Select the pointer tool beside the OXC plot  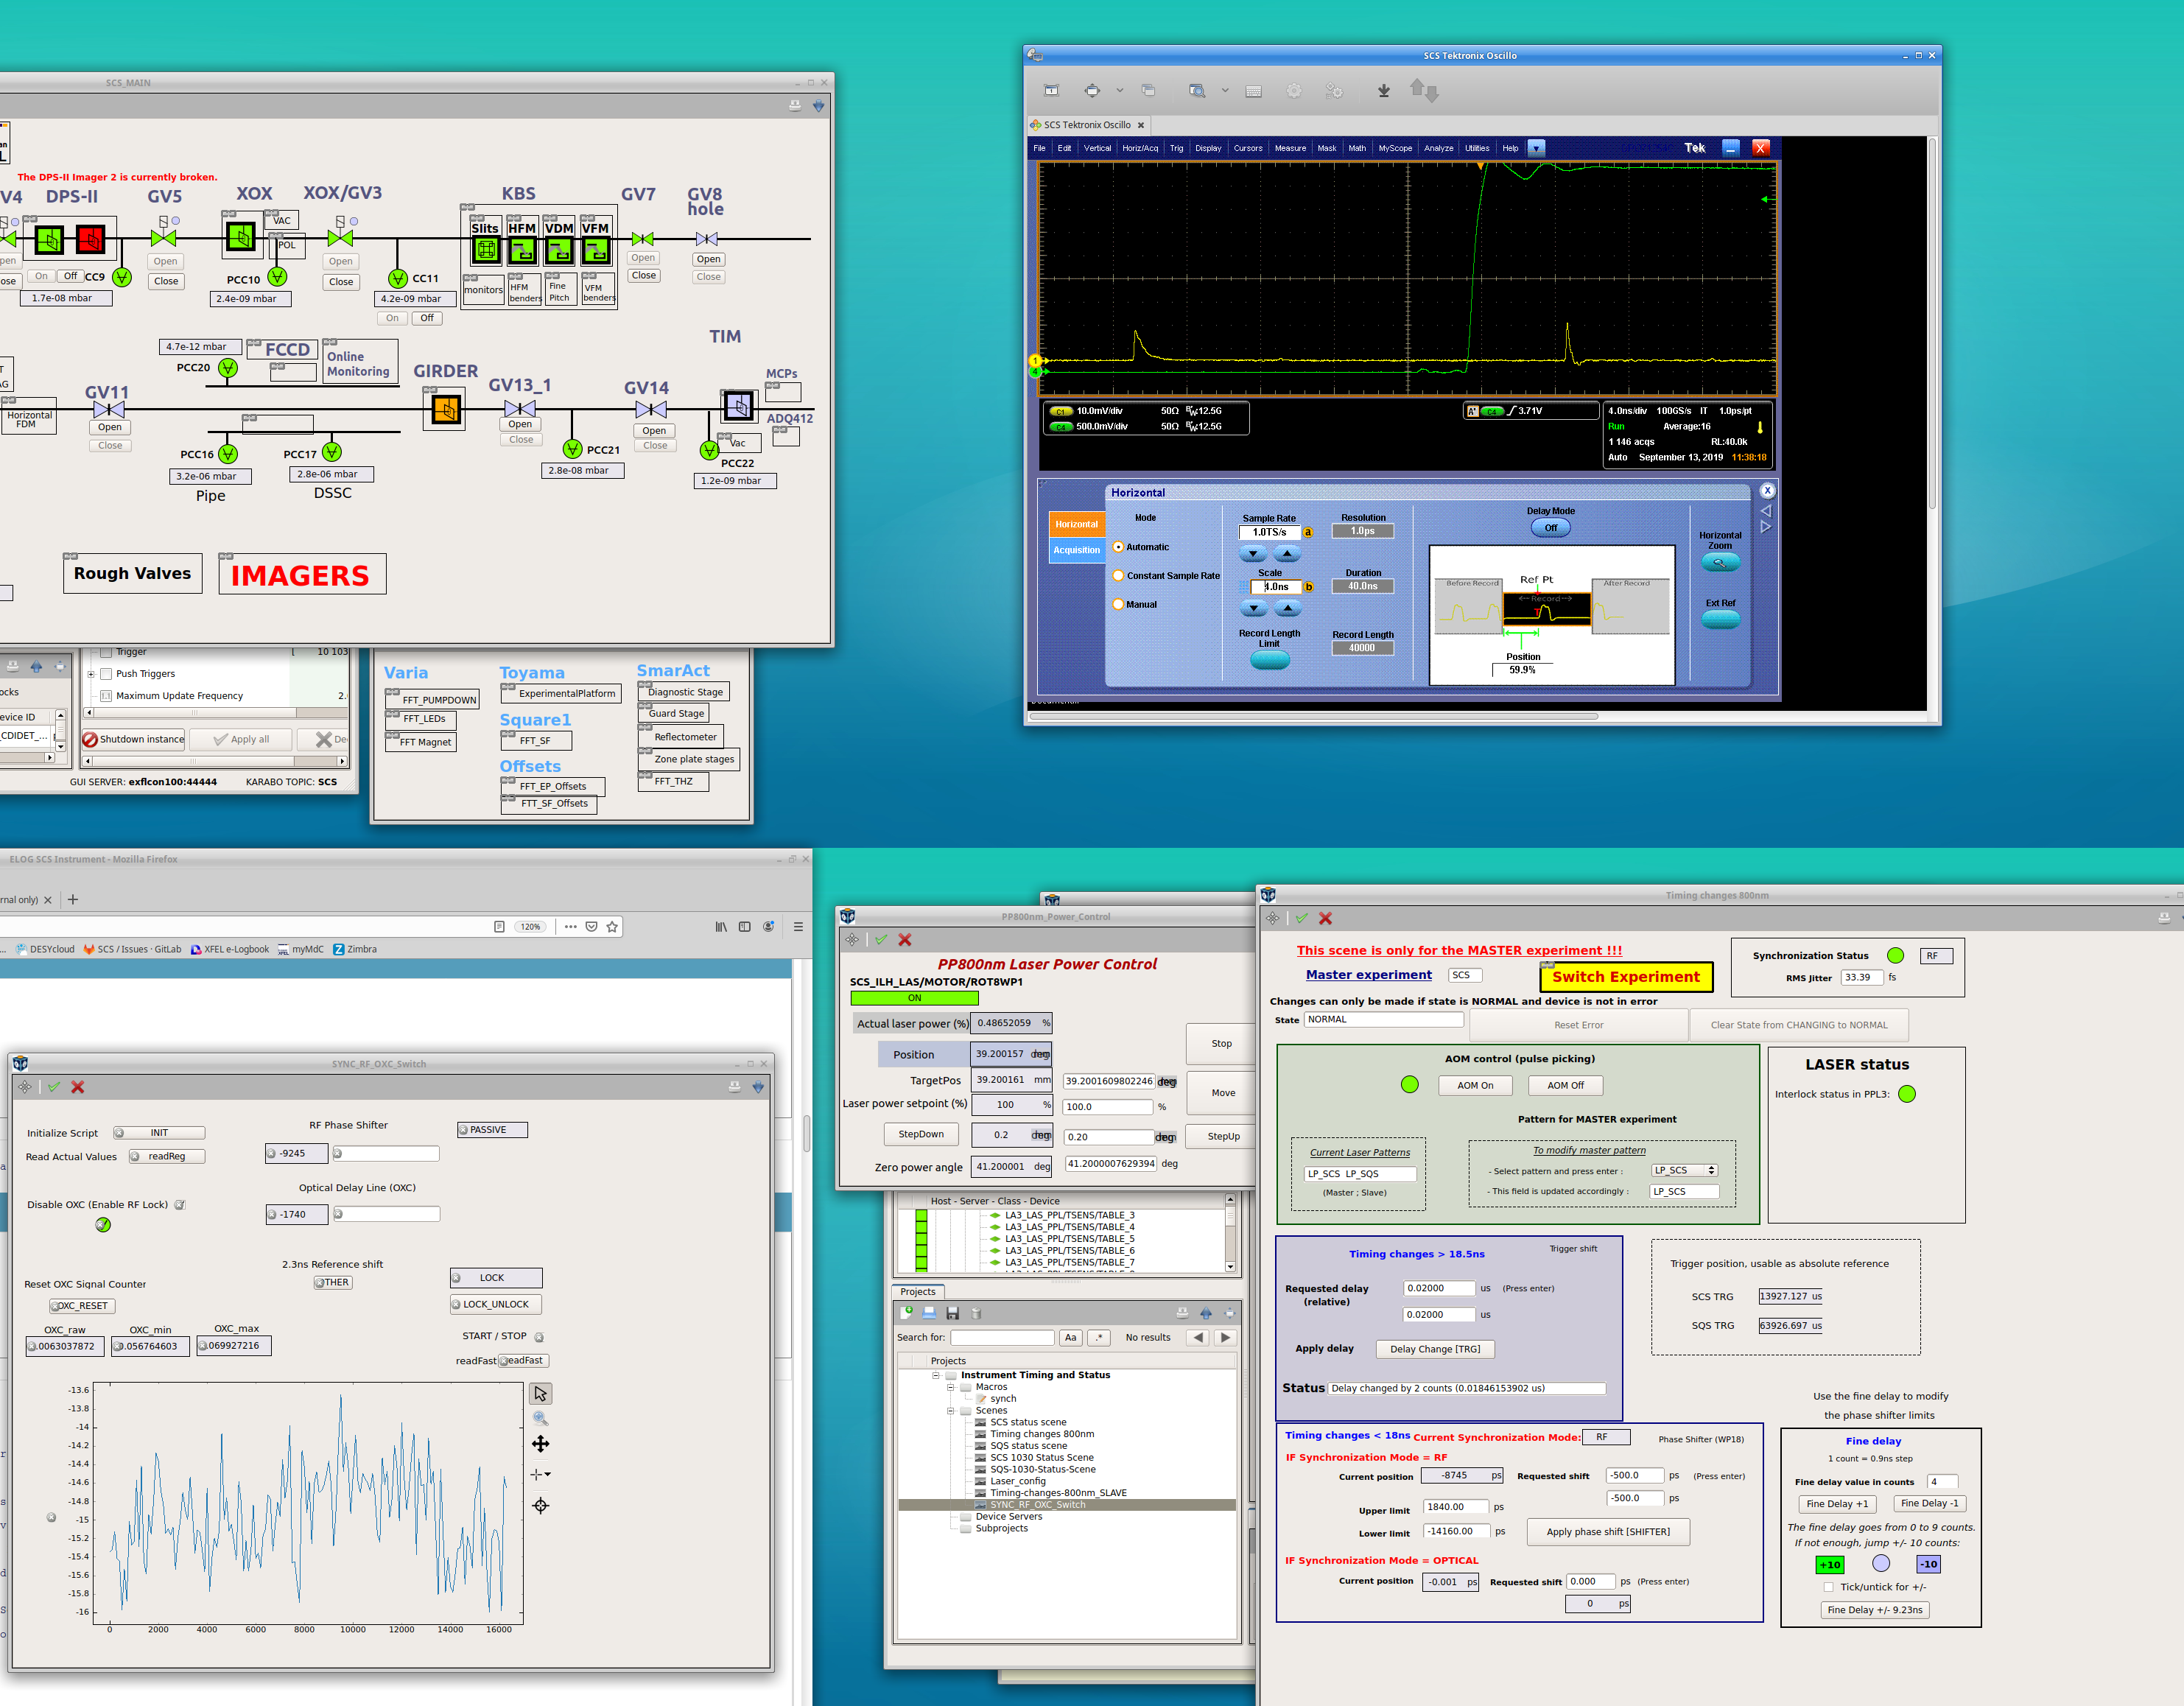point(541,1394)
